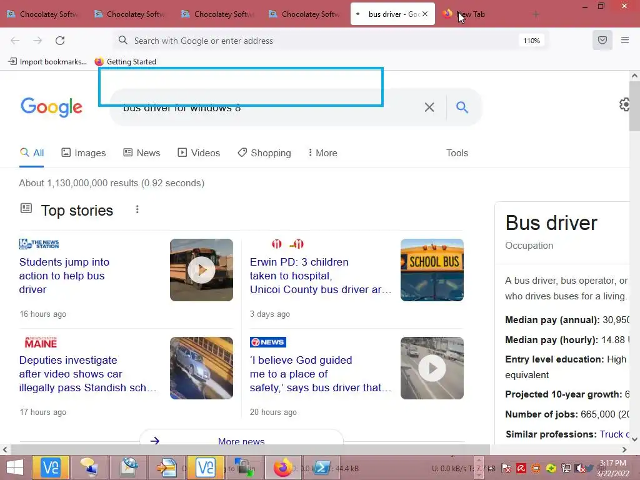Click the scroll up arrow
This screenshot has width=640, height=480.
634,76
